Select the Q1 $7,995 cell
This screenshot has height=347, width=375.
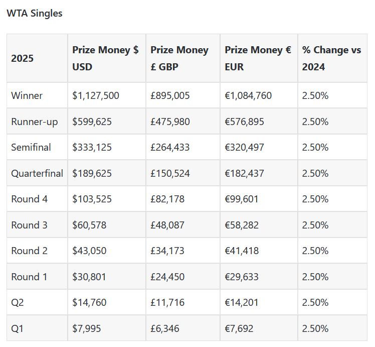pos(87,328)
